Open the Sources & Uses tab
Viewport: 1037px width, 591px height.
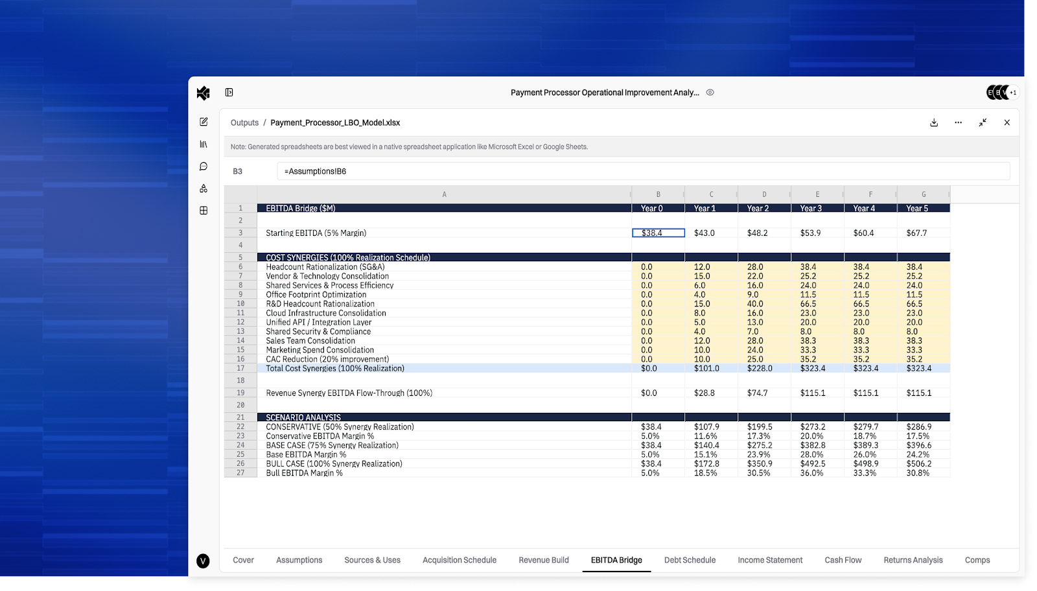pyautogui.click(x=372, y=560)
